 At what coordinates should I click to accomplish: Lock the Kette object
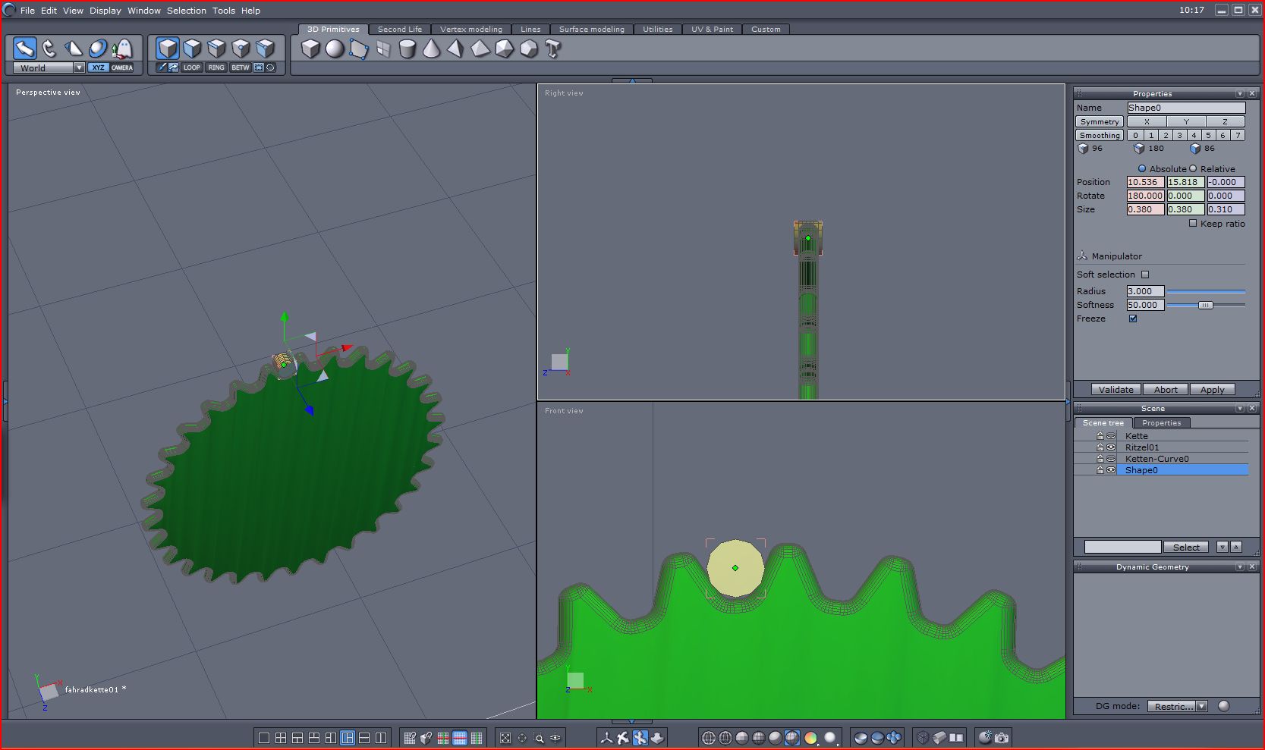[x=1100, y=436]
